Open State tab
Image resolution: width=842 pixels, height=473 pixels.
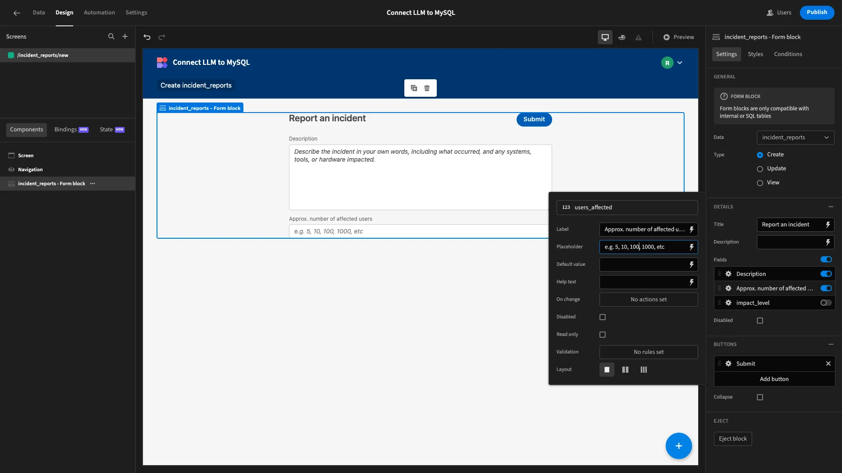click(112, 130)
